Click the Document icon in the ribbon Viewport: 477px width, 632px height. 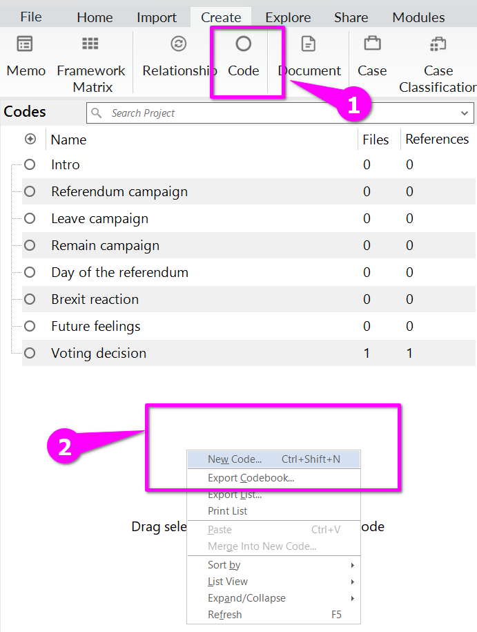coord(309,44)
